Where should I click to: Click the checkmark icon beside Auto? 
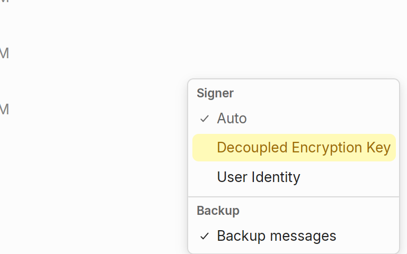[x=205, y=119]
